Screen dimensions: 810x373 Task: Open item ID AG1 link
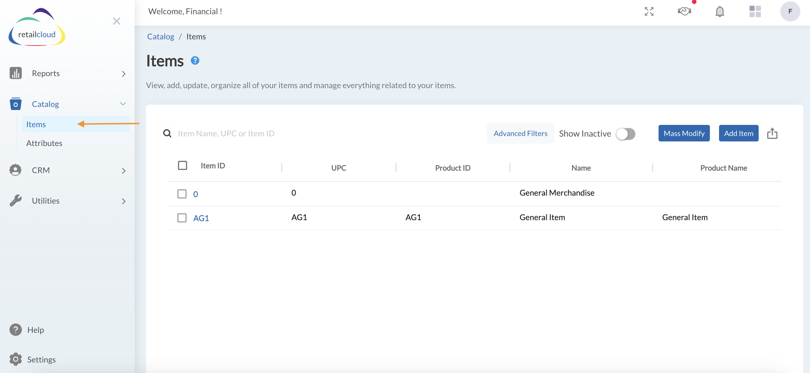pyautogui.click(x=201, y=218)
